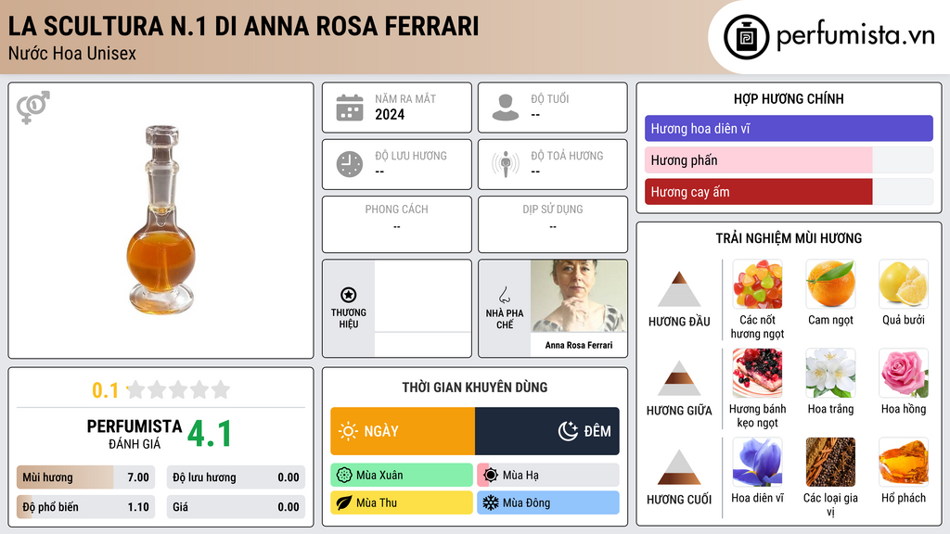Click the sun icon in the Ngày bar

tap(349, 431)
